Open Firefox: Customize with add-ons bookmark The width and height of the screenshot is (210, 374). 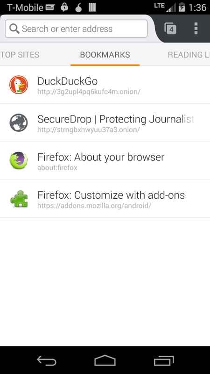pos(105,199)
